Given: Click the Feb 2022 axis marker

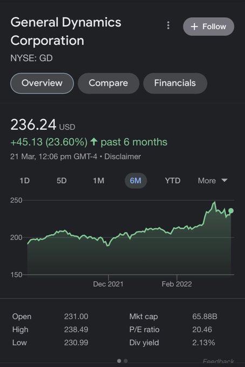Looking at the screenshot, I should pyautogui.click(x=176, y=284).
